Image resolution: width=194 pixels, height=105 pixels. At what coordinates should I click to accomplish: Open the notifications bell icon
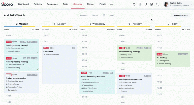[146, 4]
